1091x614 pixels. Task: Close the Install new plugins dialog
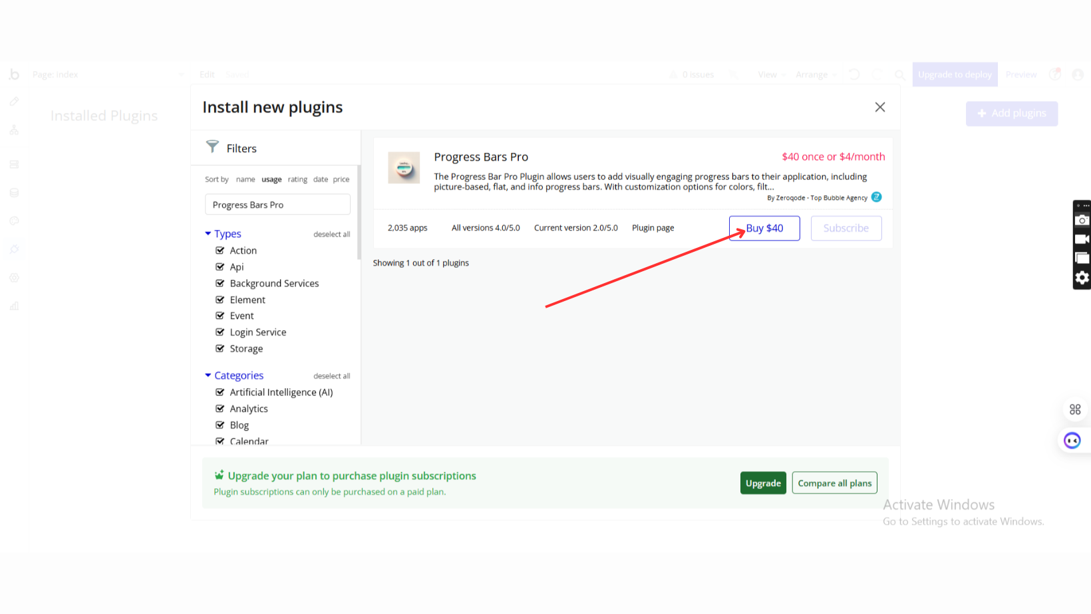click(x=879, y=107)
